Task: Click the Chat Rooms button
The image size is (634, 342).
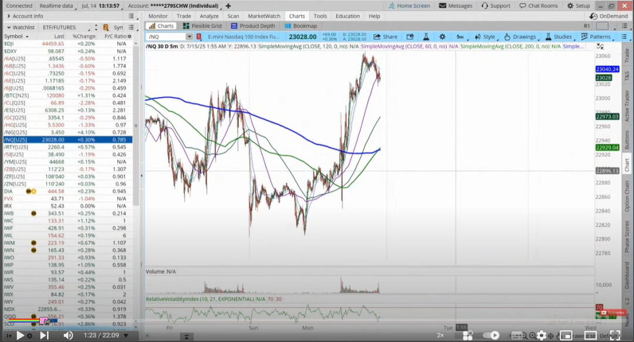Action: 538,6
